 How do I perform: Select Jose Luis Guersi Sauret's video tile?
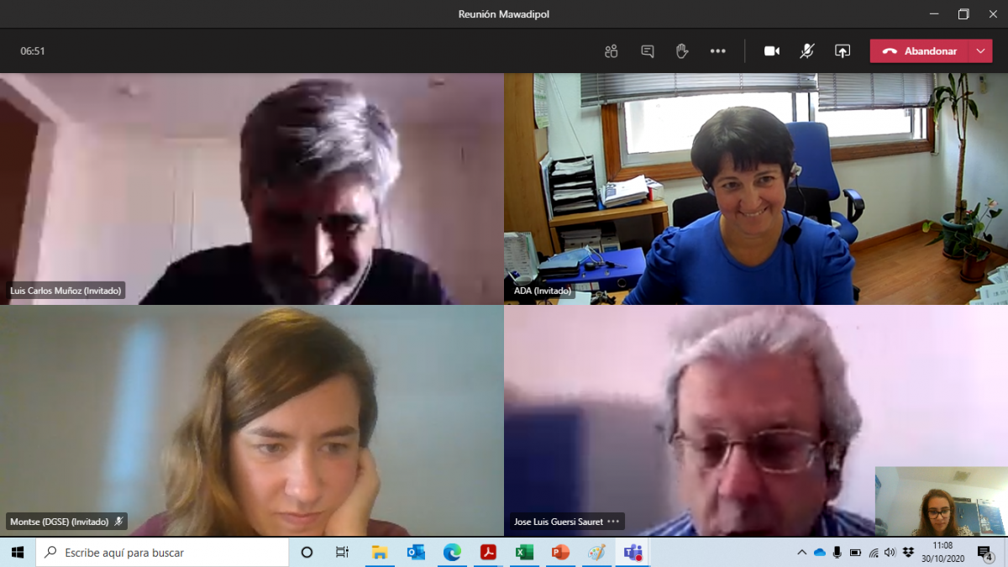click(756, 421)
